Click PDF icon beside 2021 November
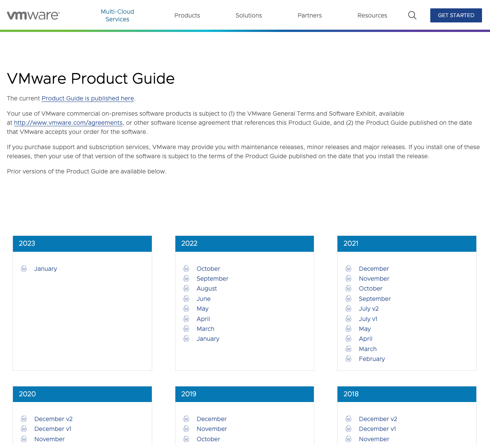Viewport: 490px width, 445px height. coord(348,278)
